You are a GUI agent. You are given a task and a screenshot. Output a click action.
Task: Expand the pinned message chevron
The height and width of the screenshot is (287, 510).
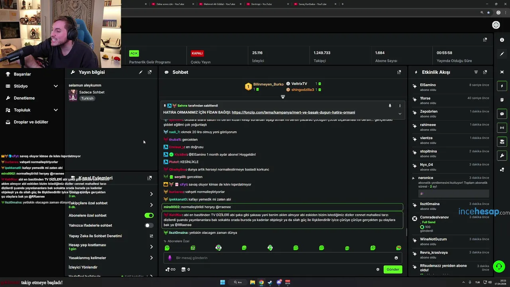(x=400, y=114)
